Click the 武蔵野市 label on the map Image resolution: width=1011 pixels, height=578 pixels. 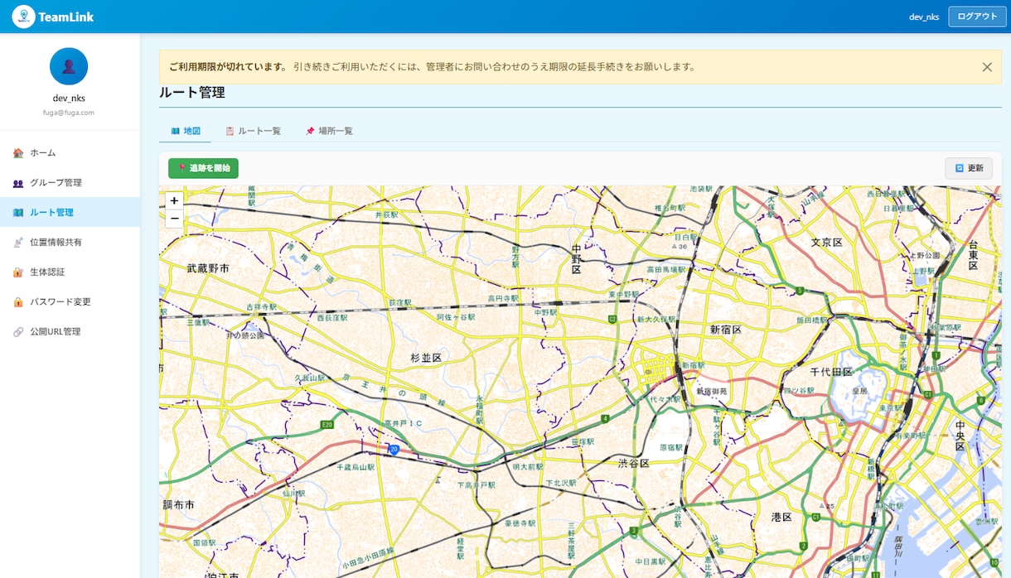(x=208, y=268)
